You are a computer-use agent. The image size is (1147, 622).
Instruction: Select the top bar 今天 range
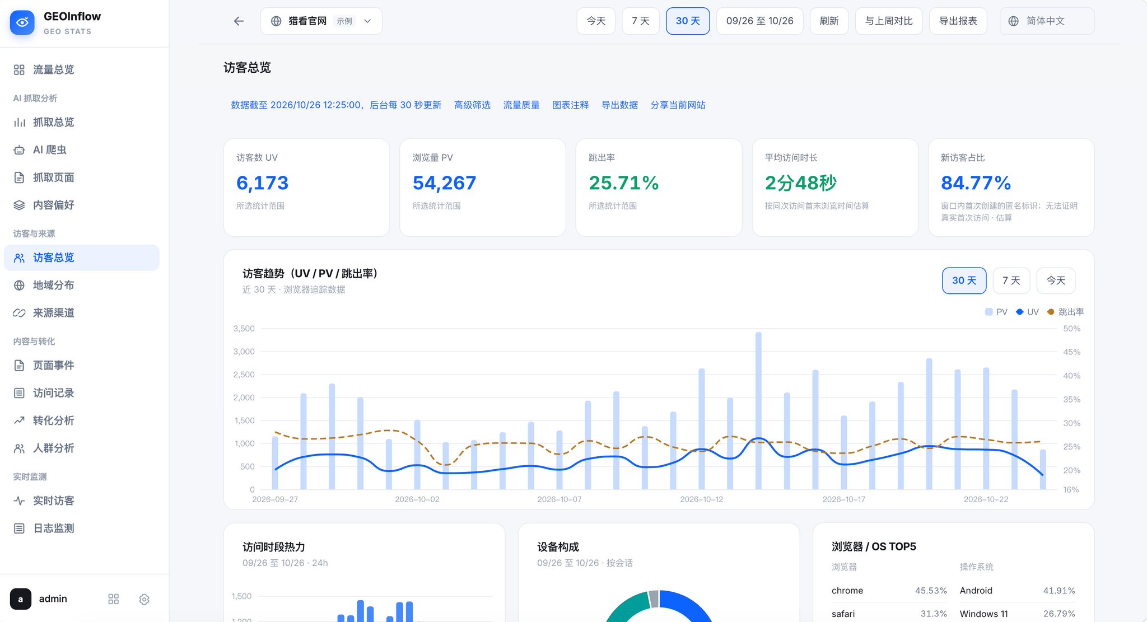coord(596,21)
